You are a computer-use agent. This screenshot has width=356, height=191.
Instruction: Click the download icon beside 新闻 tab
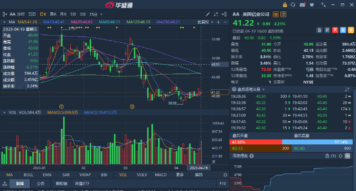[5, 184]
